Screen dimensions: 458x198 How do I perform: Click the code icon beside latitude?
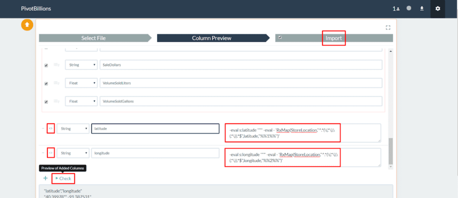coord(51,128)
